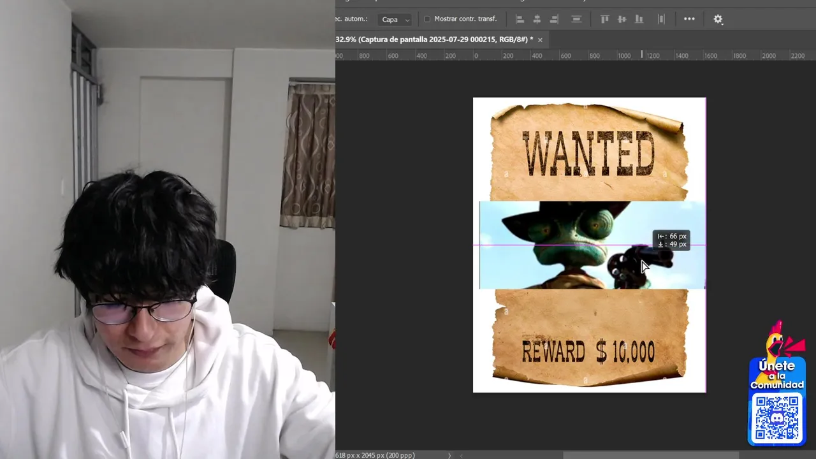Align right edges in options bar
The image size is (816, 459).
(x=554, y=19)
